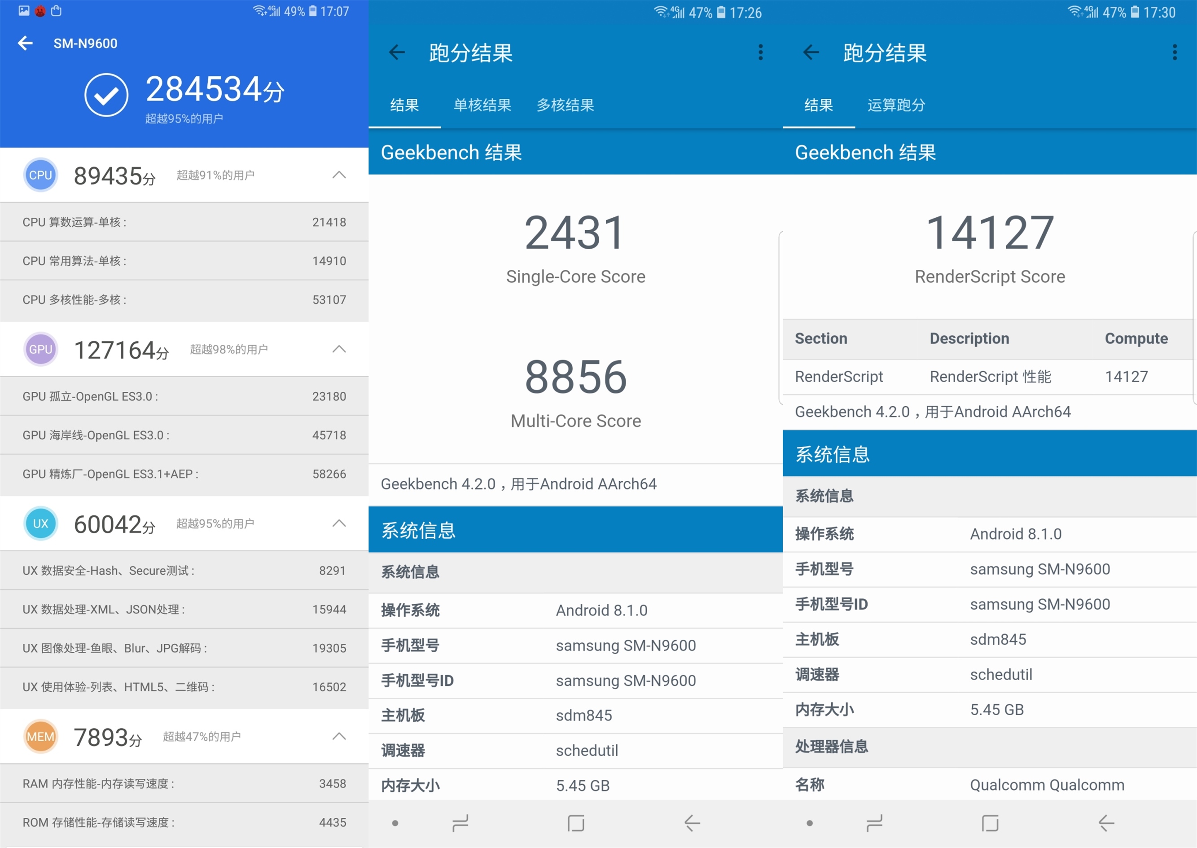Collapse the MEM score details section
This screenshot has height=848, width=1197.
[x=340, y=736]
